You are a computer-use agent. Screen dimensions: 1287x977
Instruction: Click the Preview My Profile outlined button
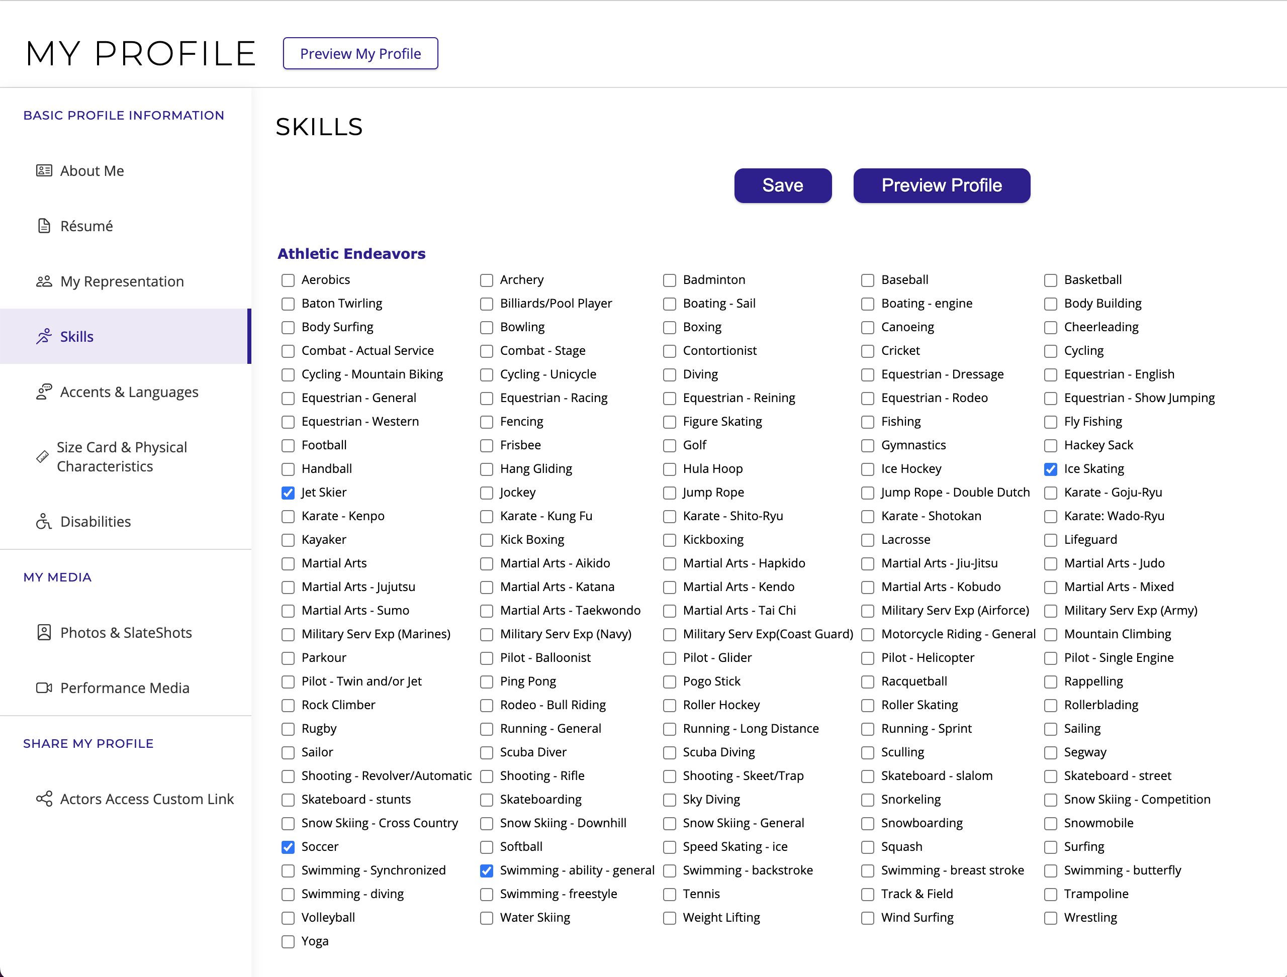click(360, 53)
